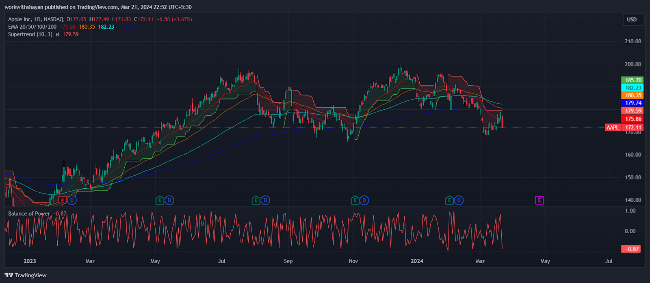Click the earnings E marker under Nov 2023
Image resolution: width=650 pixels, height=283 pixels.
tap(355, 200)
